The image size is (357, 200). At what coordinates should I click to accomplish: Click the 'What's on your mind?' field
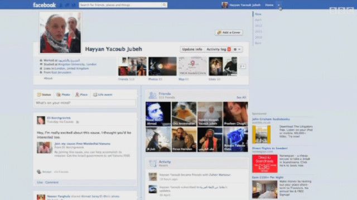click(x=85, y=103)
